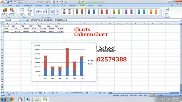The width and height of the screenshot is (182, 102).
Task: Click the Insert Function fx button
Action: (x=27, y=20)
